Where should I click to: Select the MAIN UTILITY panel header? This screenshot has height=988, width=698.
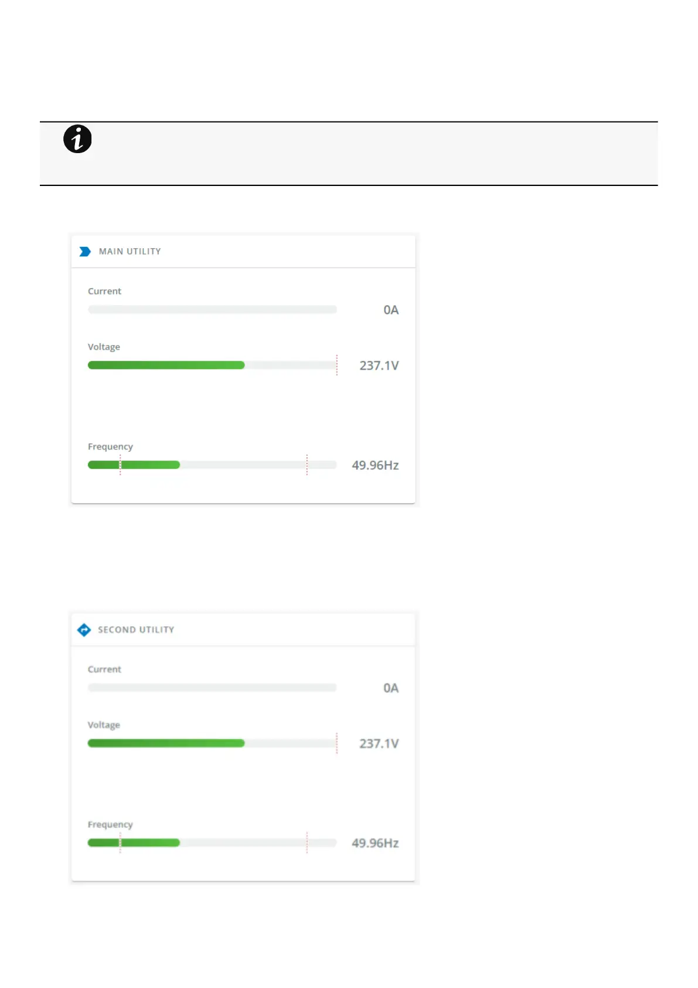pos(130,252)
